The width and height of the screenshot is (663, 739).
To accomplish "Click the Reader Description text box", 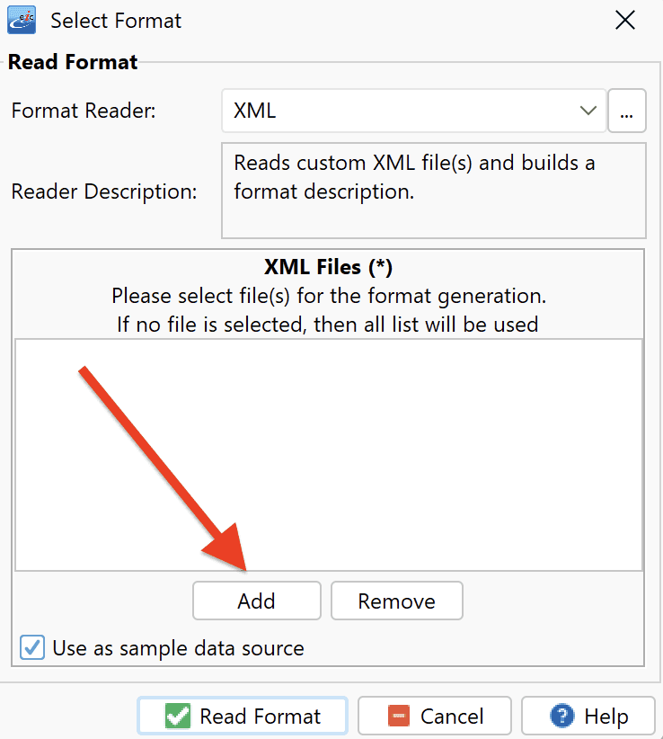I will [434, 191].
